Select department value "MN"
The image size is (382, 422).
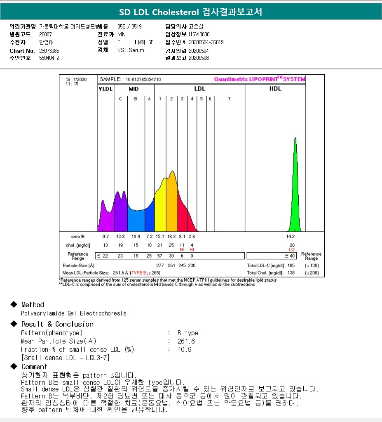(122, 34)
